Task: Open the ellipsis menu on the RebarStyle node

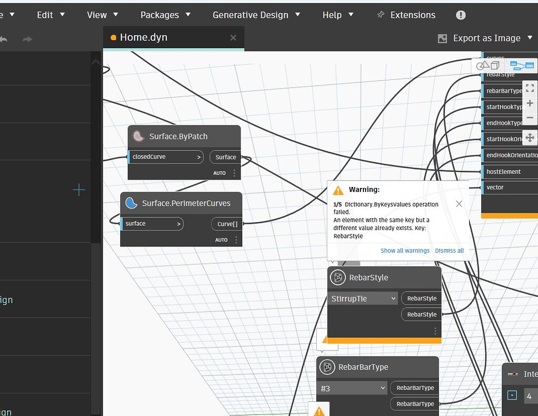Action: (434, 330)
